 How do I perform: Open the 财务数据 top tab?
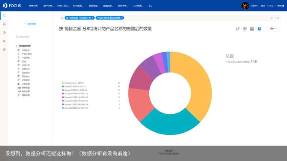coord(78,6)
